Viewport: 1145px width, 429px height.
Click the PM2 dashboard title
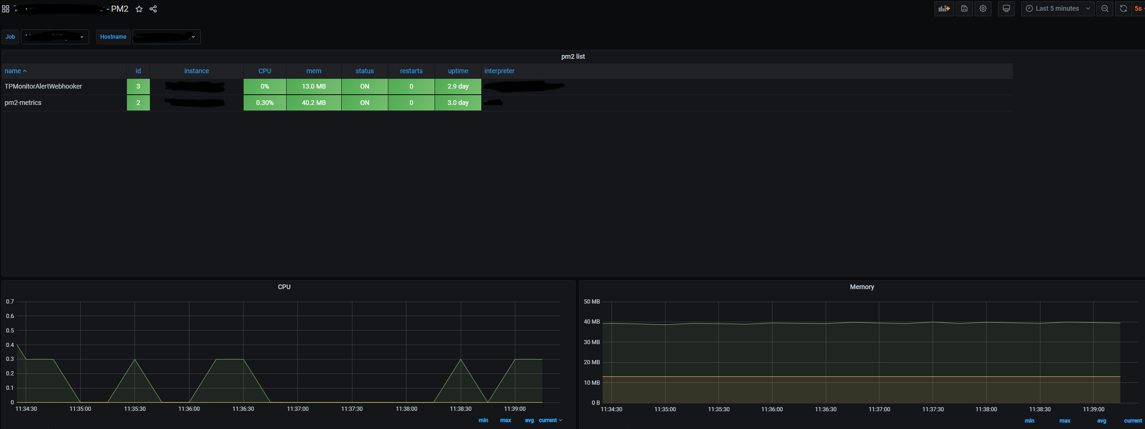point(119,9)
